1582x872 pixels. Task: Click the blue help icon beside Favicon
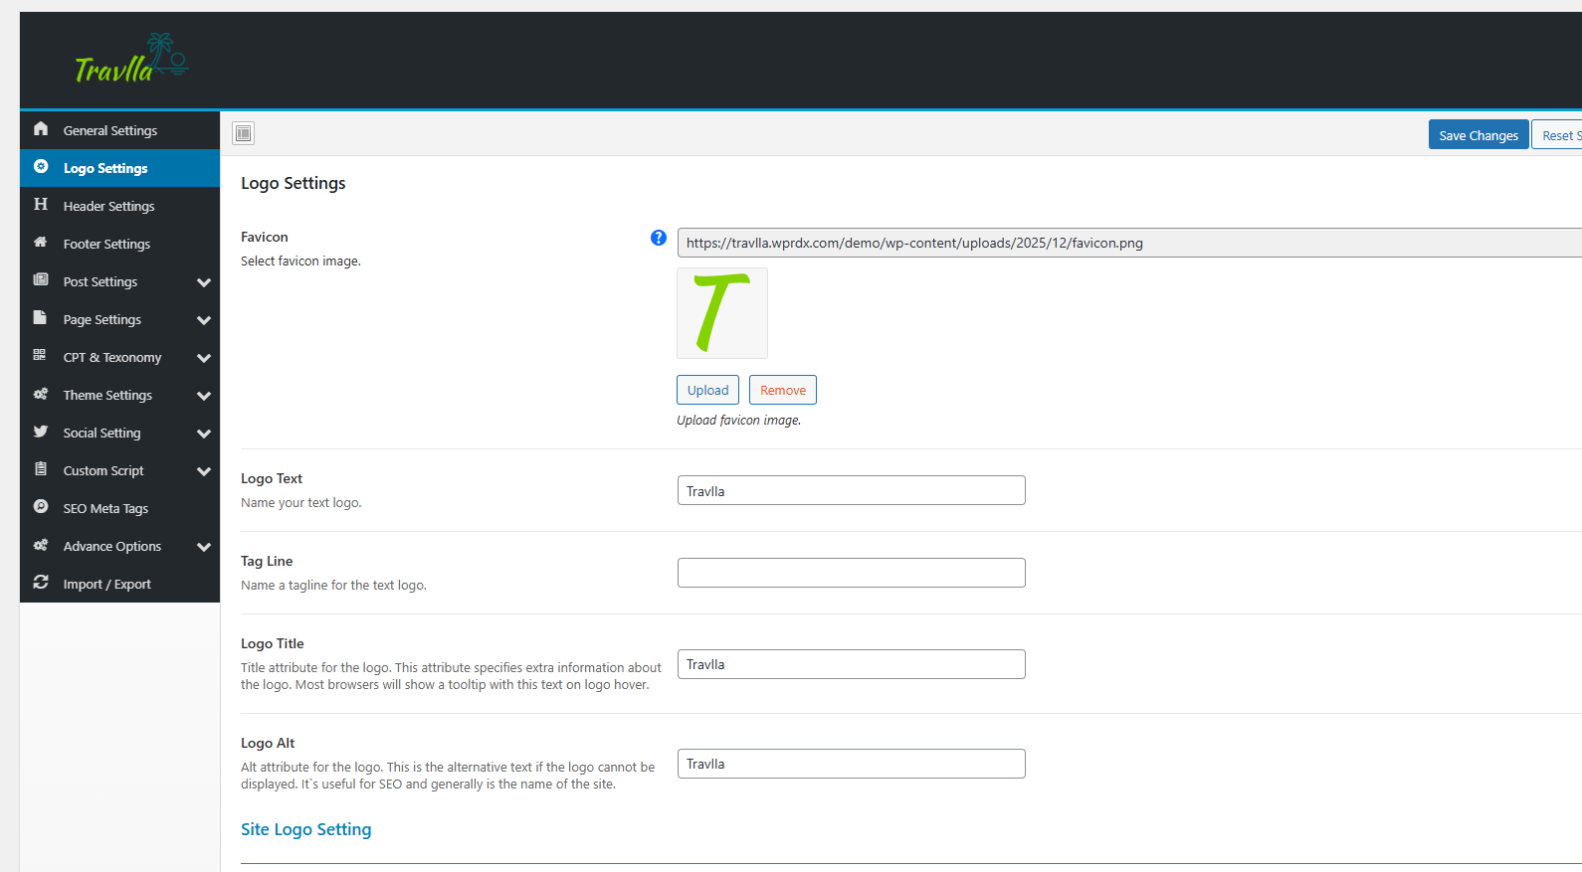pyautogui.click(x=658, y=238)
